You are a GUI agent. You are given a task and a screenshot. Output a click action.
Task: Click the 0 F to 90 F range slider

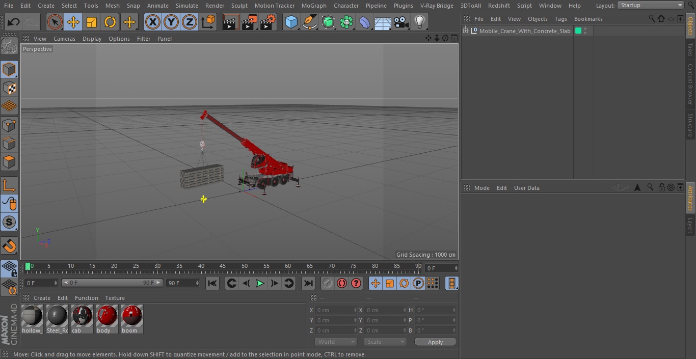tap(112, 283)
